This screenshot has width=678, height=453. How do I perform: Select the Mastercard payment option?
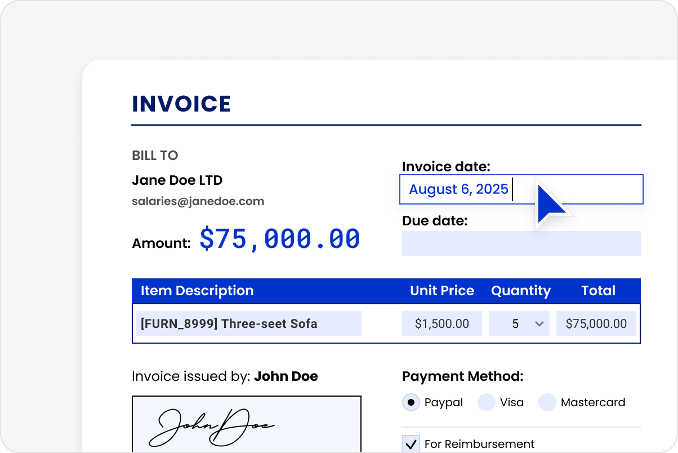coord(547,402)
